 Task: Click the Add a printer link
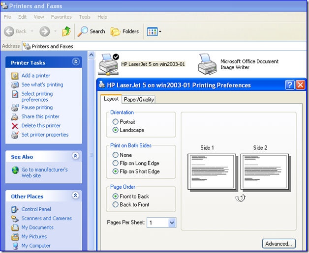[x=35, y=76]
